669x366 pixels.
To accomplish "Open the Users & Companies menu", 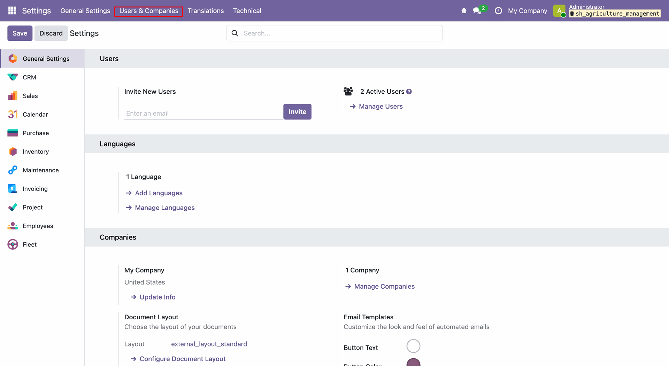I will [149, 11].
